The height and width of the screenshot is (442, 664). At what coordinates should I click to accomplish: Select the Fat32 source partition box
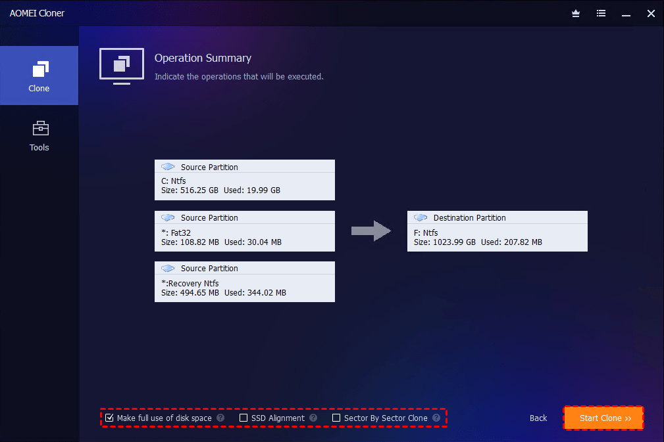(x=245, y=231)
